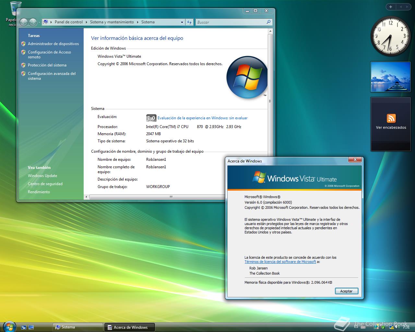
Task: Click the RobJansen1 Nombre de equipo value
Action: [156, 160]
